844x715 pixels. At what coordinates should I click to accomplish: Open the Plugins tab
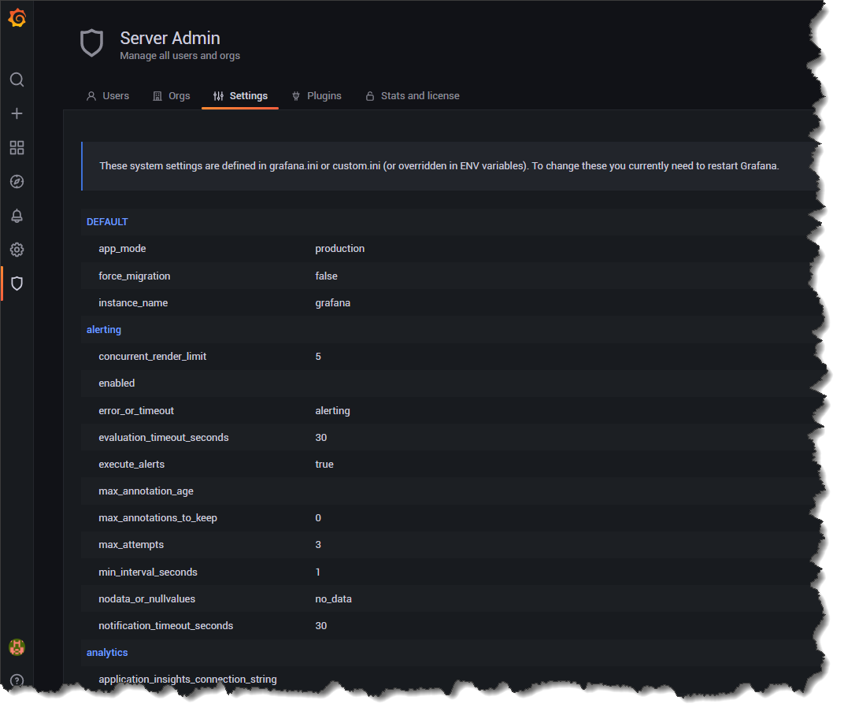(x=316, y=96)
